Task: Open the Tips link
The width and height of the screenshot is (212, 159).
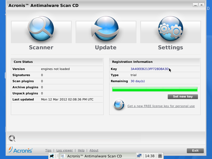Action: (48, 150)
